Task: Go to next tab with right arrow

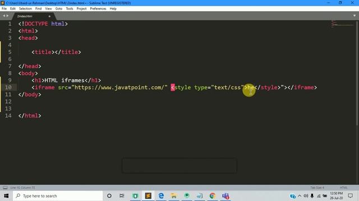Action: pyautogui.click(x=7, y=16)
